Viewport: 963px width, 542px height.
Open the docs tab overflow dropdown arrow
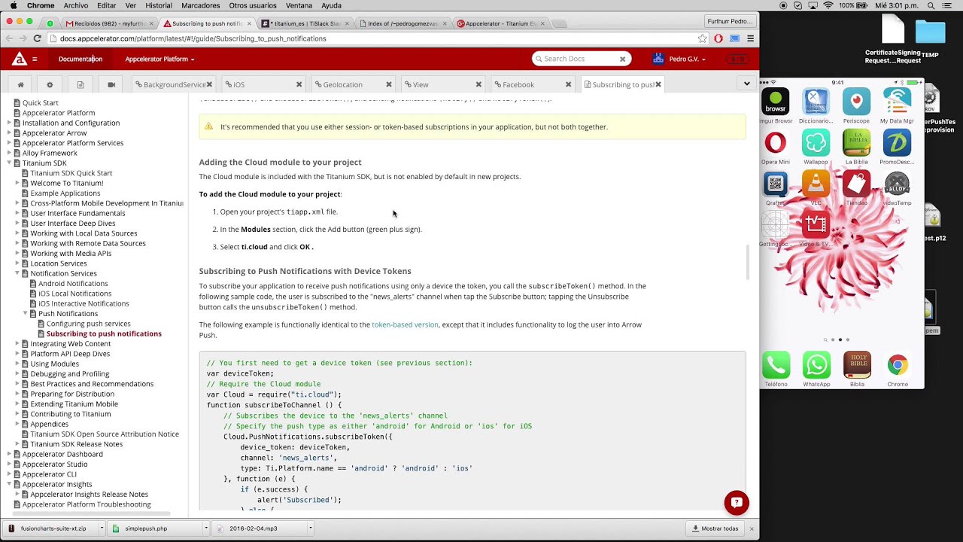point(746,84)
